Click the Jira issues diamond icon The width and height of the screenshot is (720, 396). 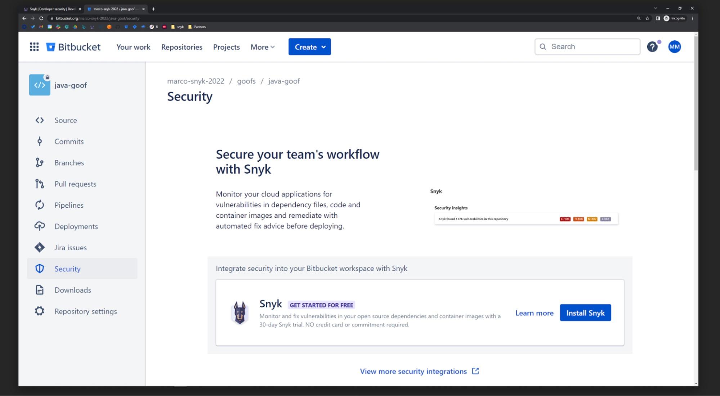[x=39, y=248]
